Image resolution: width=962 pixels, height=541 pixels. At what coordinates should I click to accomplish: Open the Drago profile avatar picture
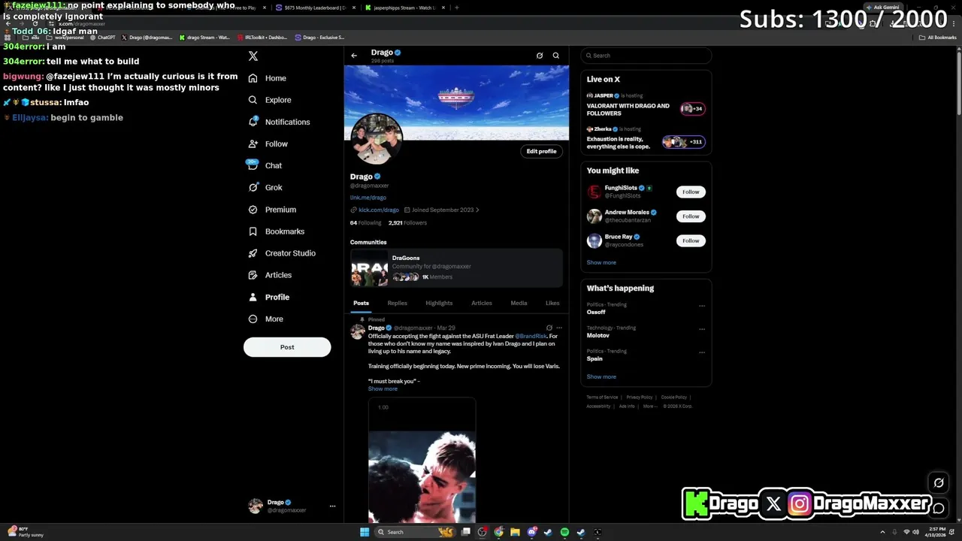[x=377, y=139]
